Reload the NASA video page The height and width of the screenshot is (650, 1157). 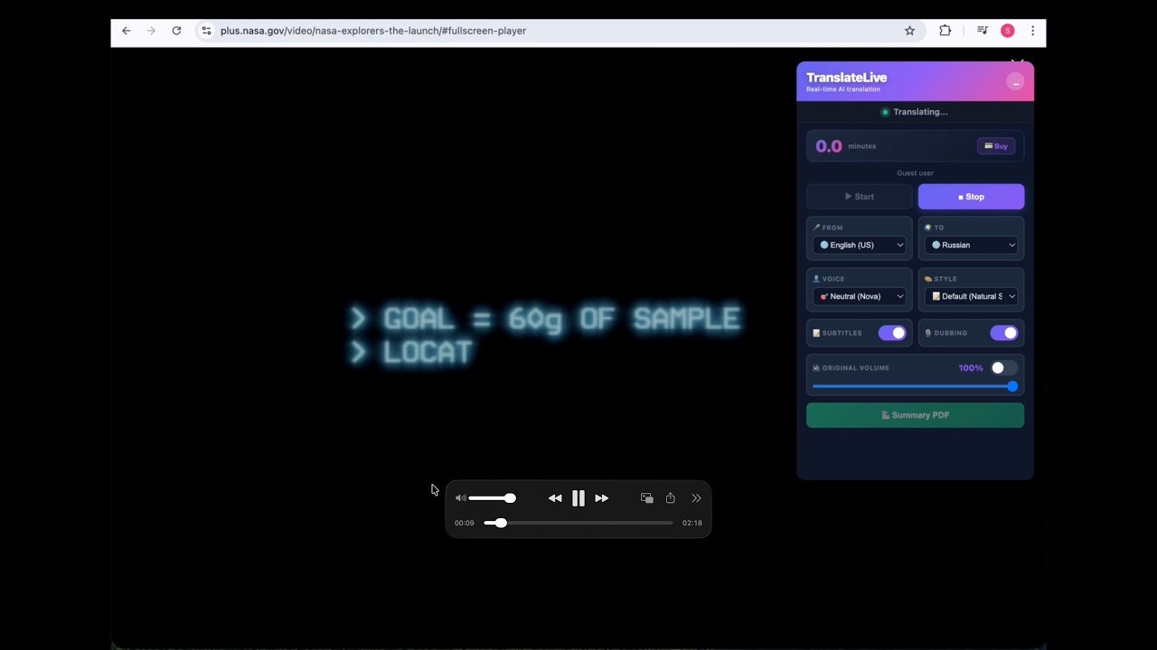click(176, 31)
